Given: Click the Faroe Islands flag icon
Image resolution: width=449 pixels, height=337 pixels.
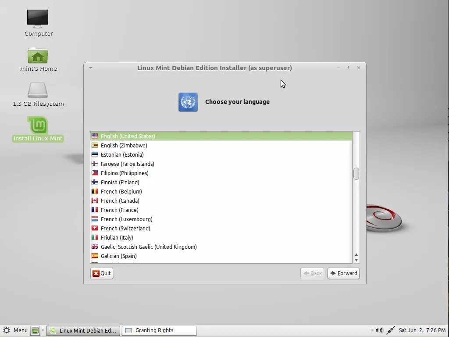Looking at the screenshot, I should [x=95, y=164].
